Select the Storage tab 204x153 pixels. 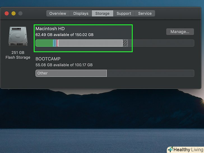(x=103, y=13)
